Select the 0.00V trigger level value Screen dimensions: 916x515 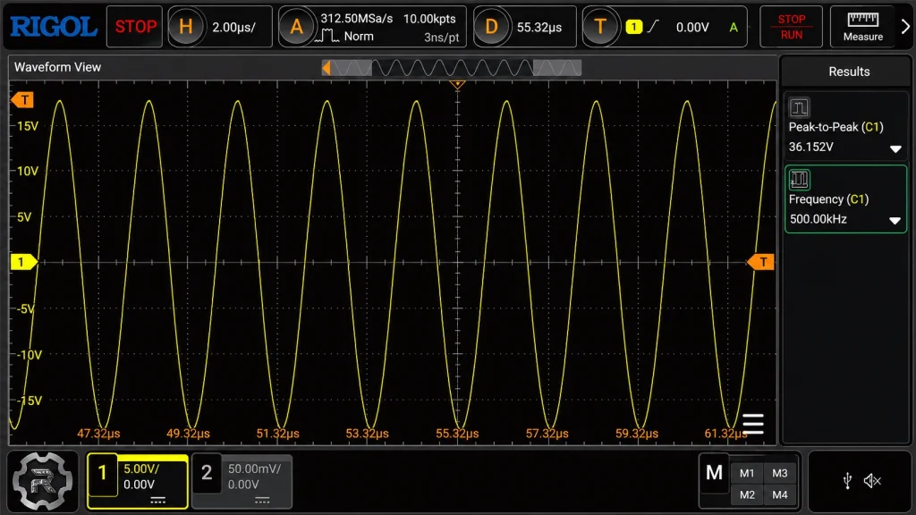point(692,28)
